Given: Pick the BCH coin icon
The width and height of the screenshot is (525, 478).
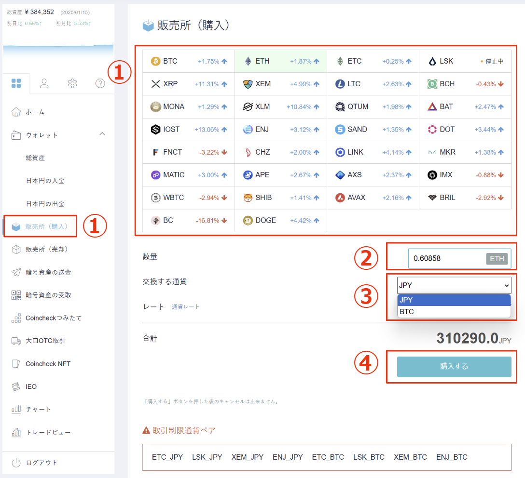Looking at the screenshot, I should 432,84.
